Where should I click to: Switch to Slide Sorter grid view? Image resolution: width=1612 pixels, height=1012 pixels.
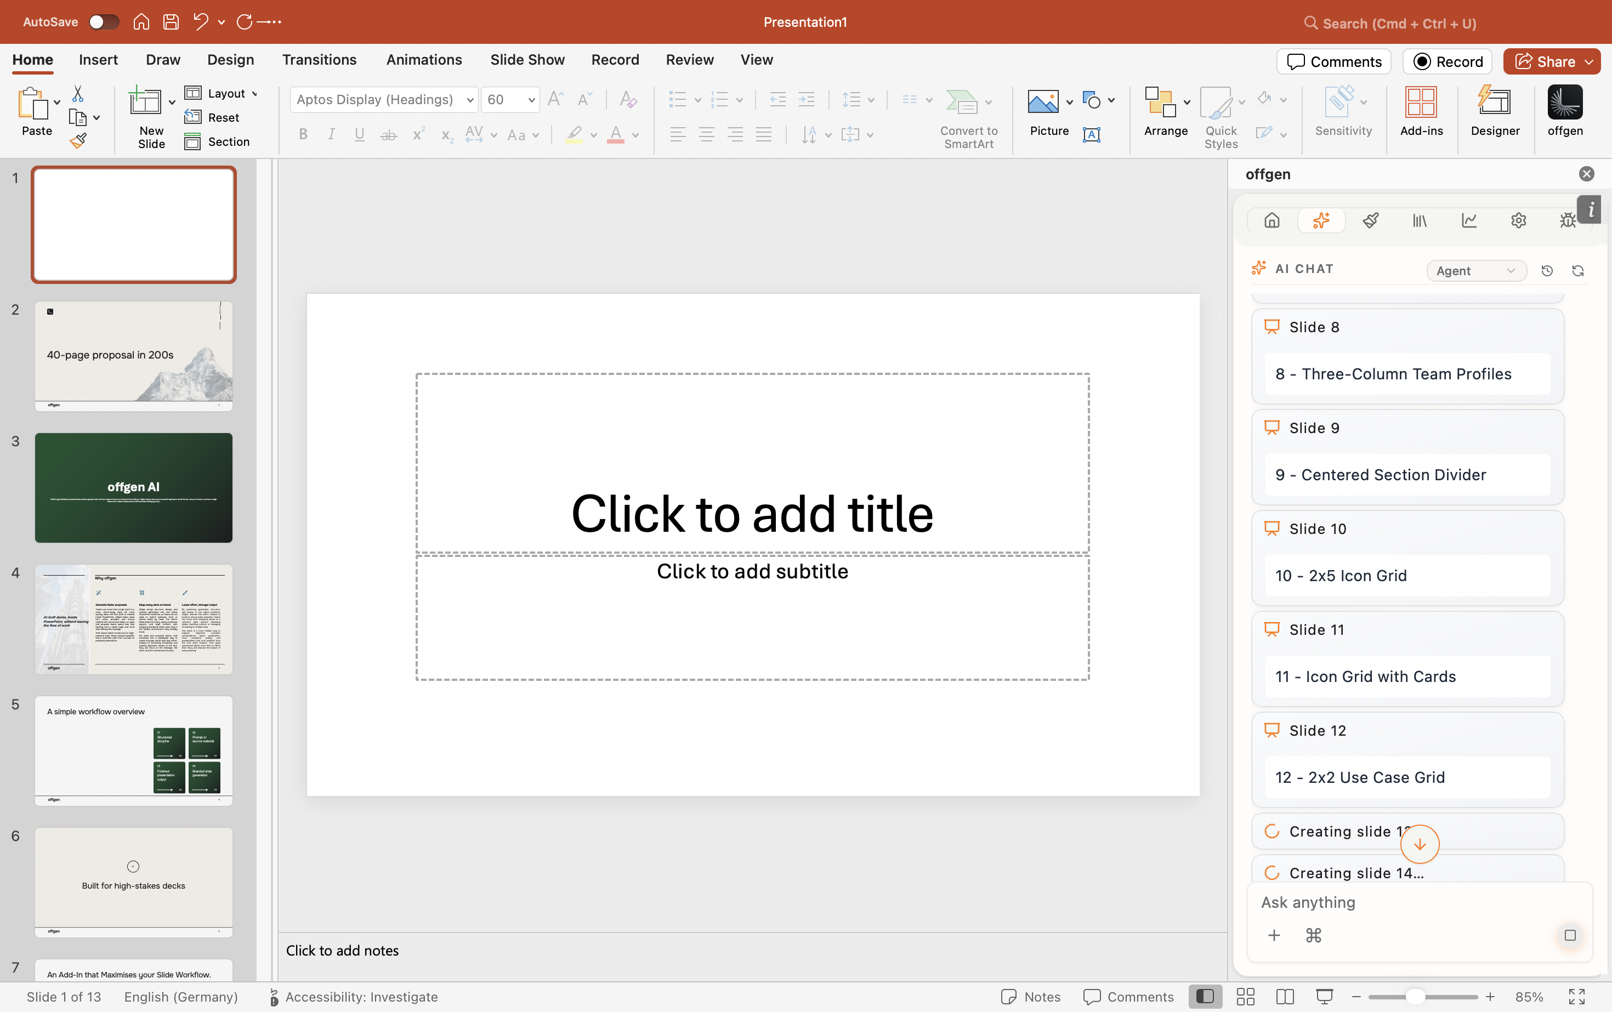[1245, 997]
